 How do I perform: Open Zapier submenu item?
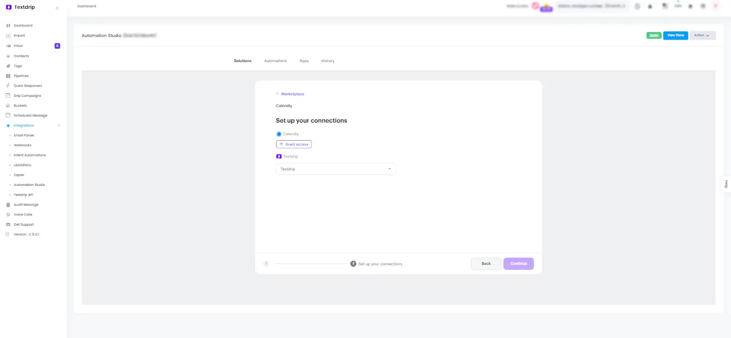(19, 175)
